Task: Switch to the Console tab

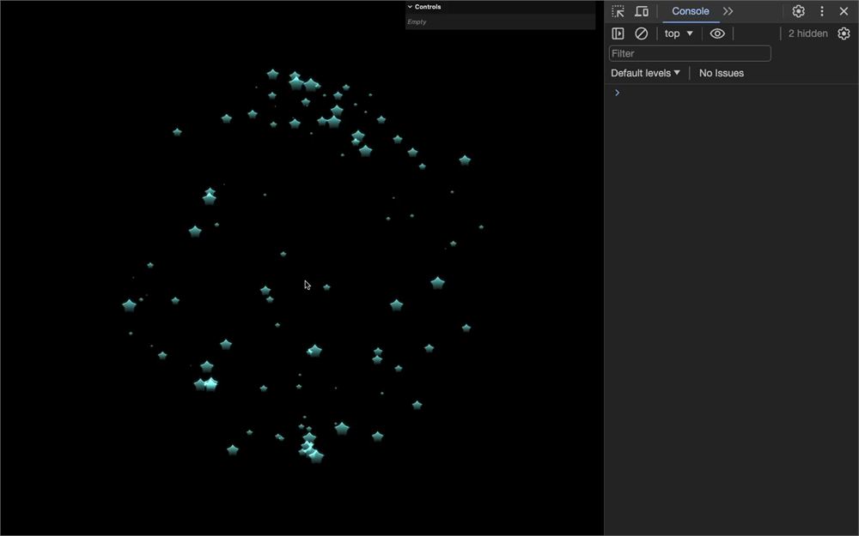Action: coord(691,11)
